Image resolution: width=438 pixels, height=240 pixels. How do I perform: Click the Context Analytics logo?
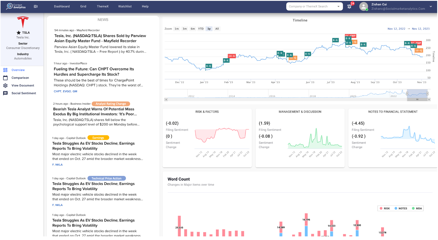(16, 6)
